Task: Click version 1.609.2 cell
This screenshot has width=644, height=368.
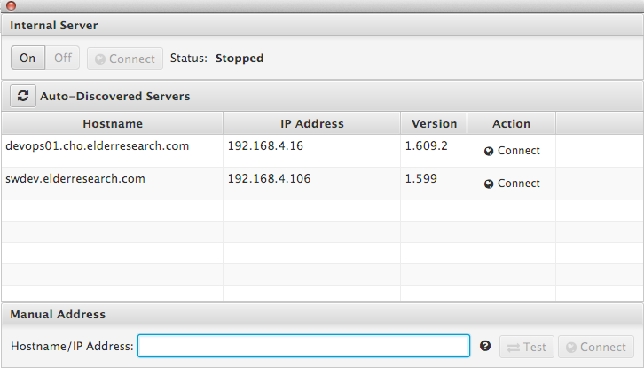Action: click(427, 145)
